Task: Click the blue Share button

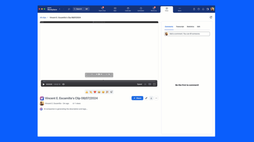Action: tap(137, 98)
